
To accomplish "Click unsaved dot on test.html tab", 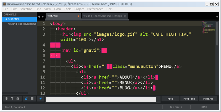I will pyautogui.click(x=78, y=16).
